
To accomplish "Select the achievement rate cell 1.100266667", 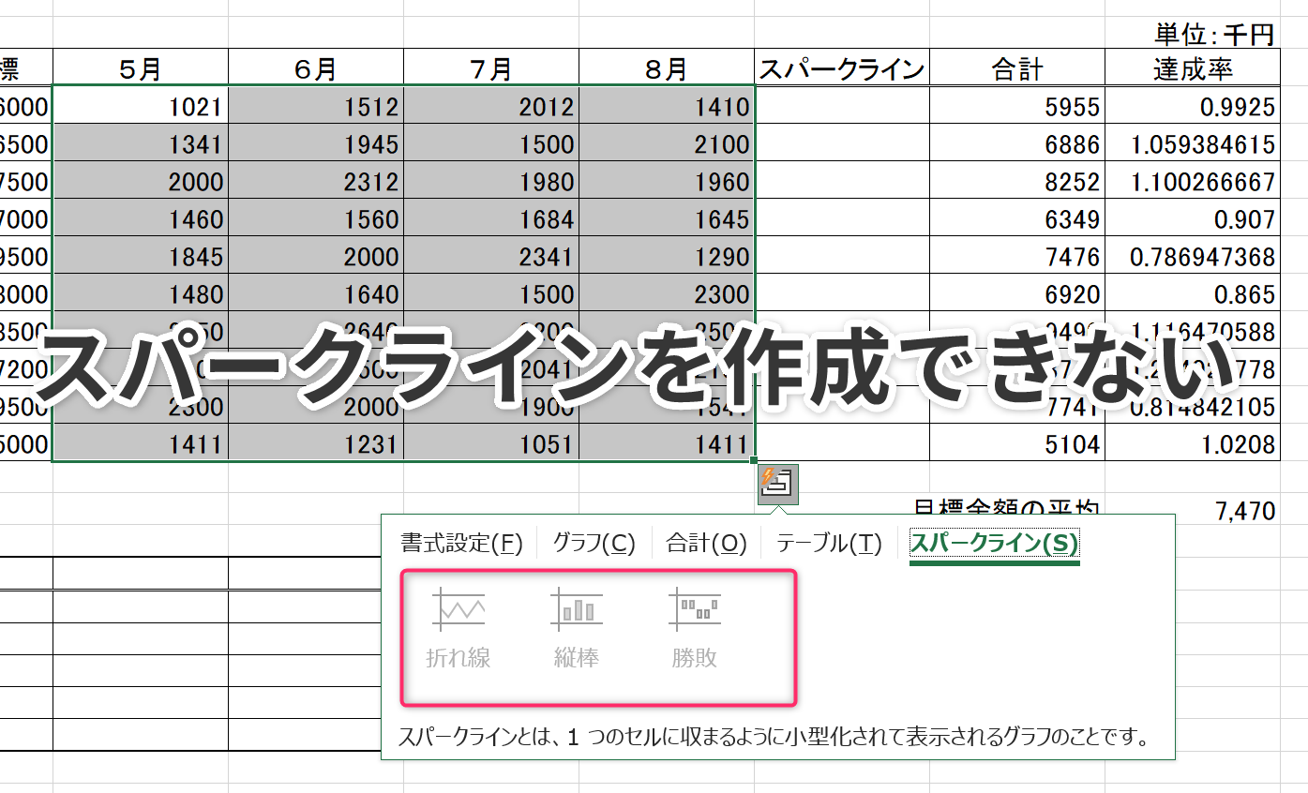I will click(x=1193, y=180).
